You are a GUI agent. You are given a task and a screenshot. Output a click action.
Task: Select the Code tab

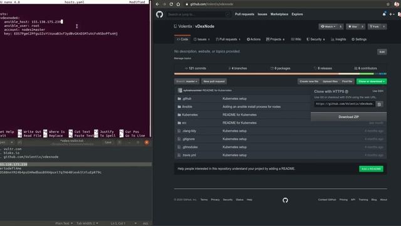pos(182,39)
